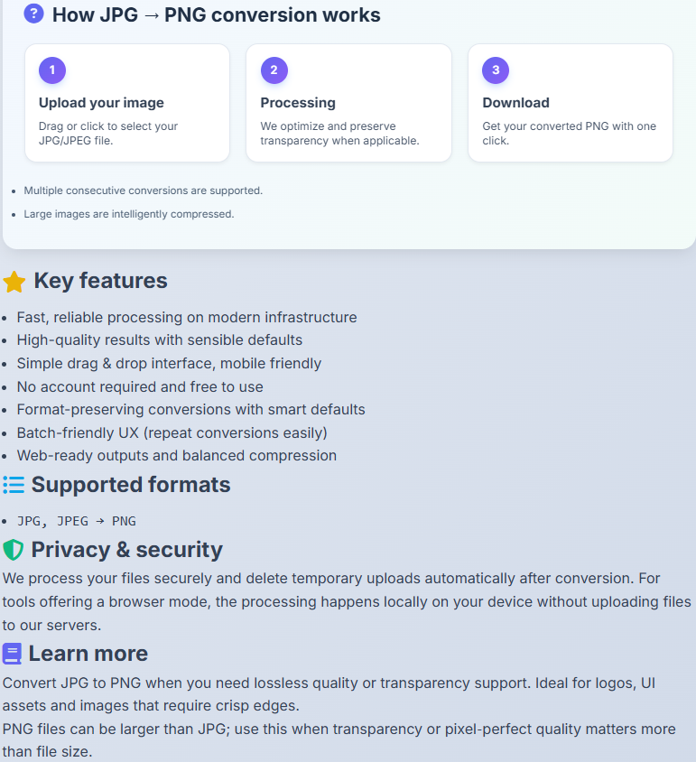The width and height of the screenshot is (696, 762).
Task: Click the No account required bullet item
Action: pos(140,386)
